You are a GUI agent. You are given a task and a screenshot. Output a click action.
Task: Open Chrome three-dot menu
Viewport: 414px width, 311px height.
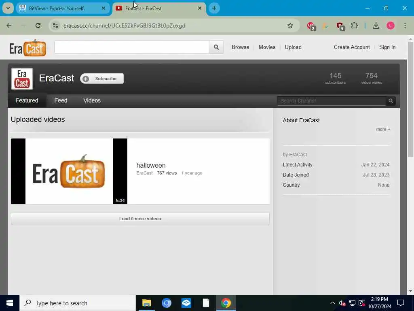coord(405,26)
